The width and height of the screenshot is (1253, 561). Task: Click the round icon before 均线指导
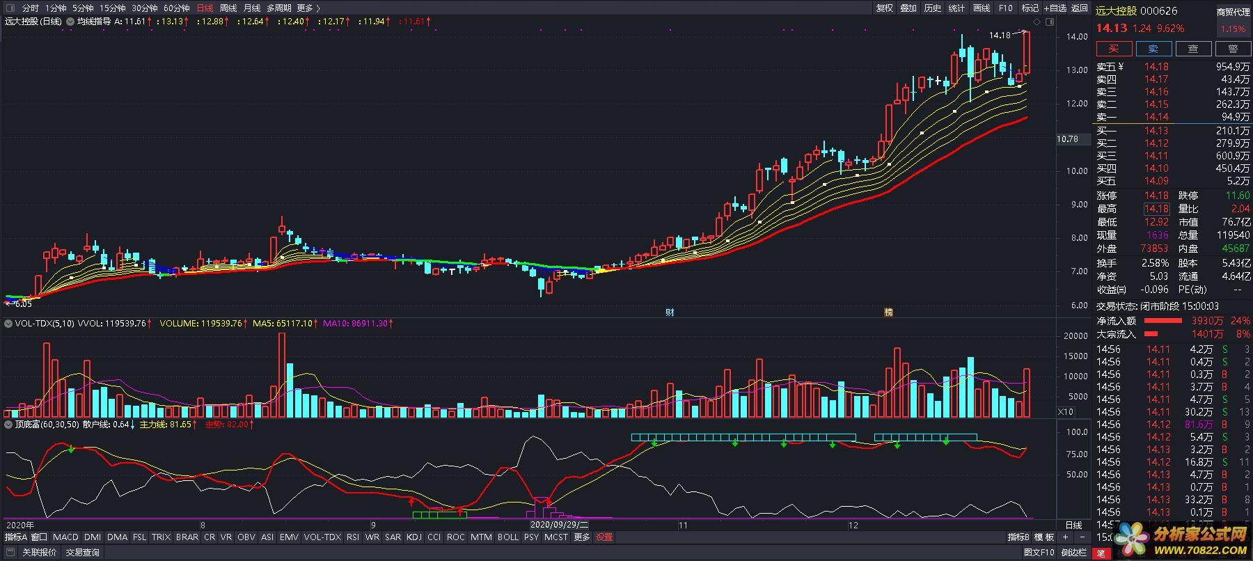[70, 22]
